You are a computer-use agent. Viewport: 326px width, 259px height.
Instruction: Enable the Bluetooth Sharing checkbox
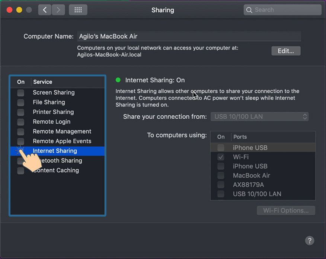tap(20, 160)
